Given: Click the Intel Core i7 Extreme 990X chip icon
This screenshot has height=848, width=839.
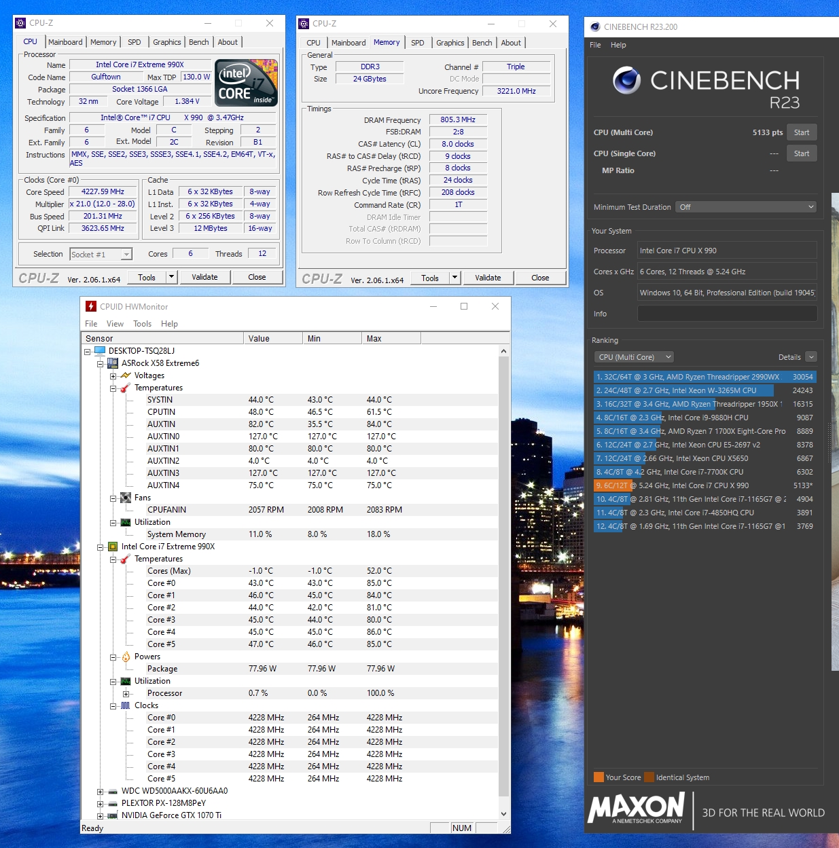Looking at the screenshot, I should 113,547.
